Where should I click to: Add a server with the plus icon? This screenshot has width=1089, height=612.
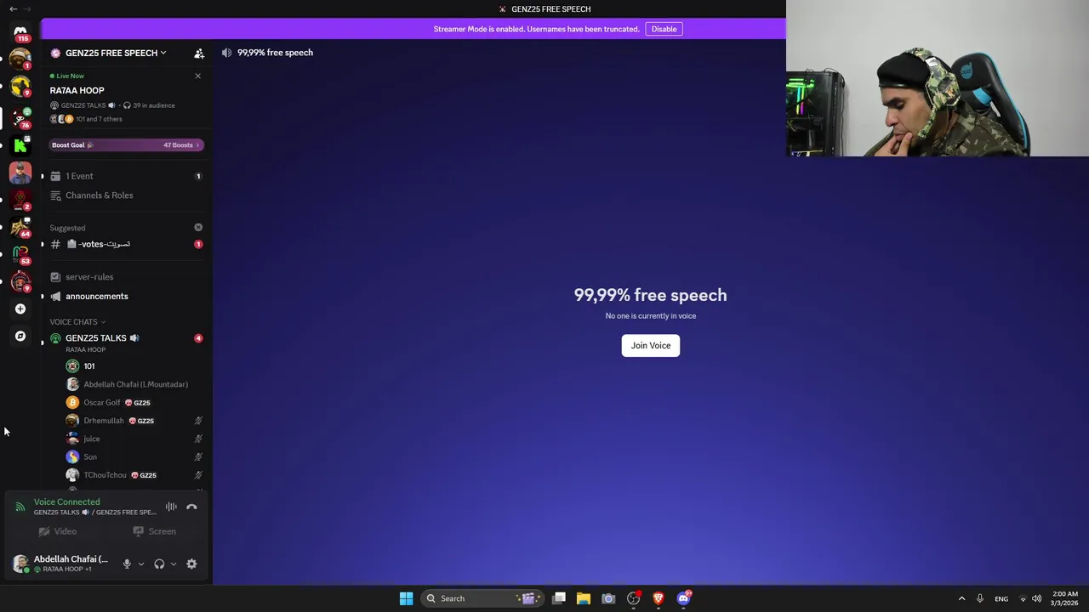(20, 309)
